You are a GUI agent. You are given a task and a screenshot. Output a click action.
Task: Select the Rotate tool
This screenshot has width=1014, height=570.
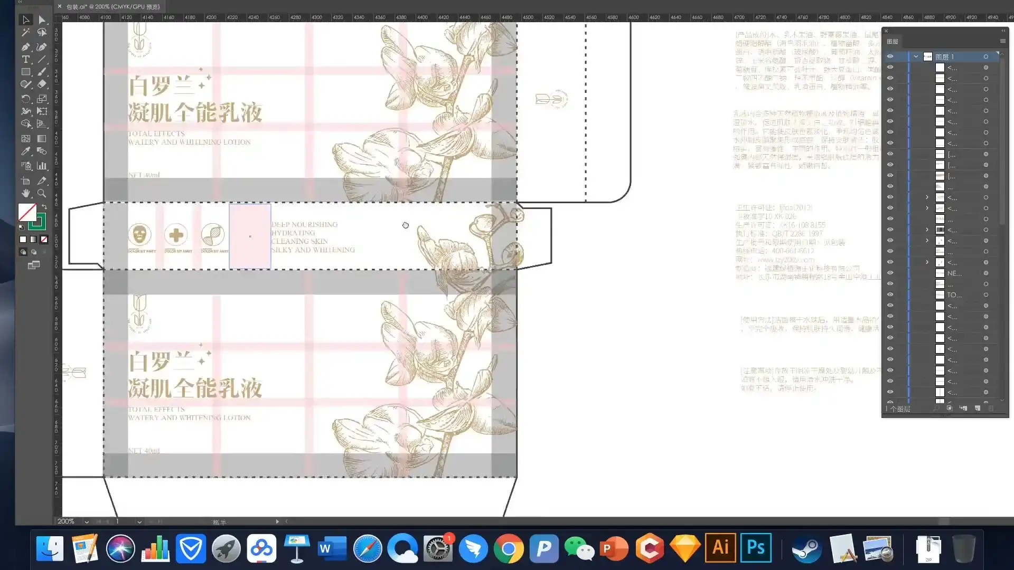pyautogui.click(x=25, y=99)
